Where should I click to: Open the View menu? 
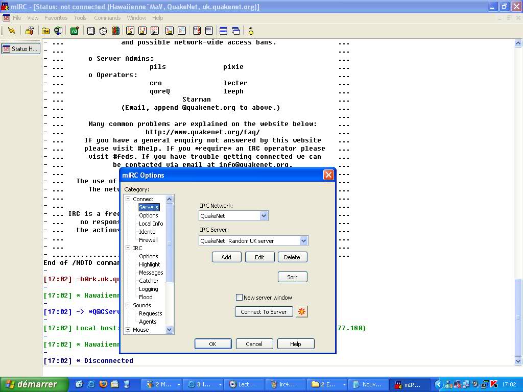click(x=33, y=18)
